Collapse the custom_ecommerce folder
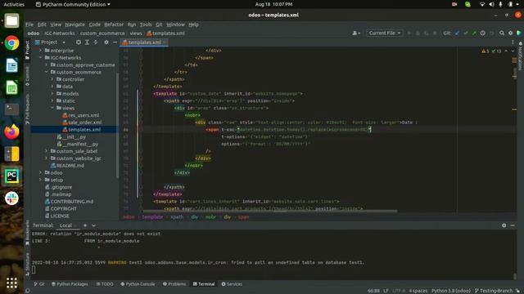 pos(47,72)
